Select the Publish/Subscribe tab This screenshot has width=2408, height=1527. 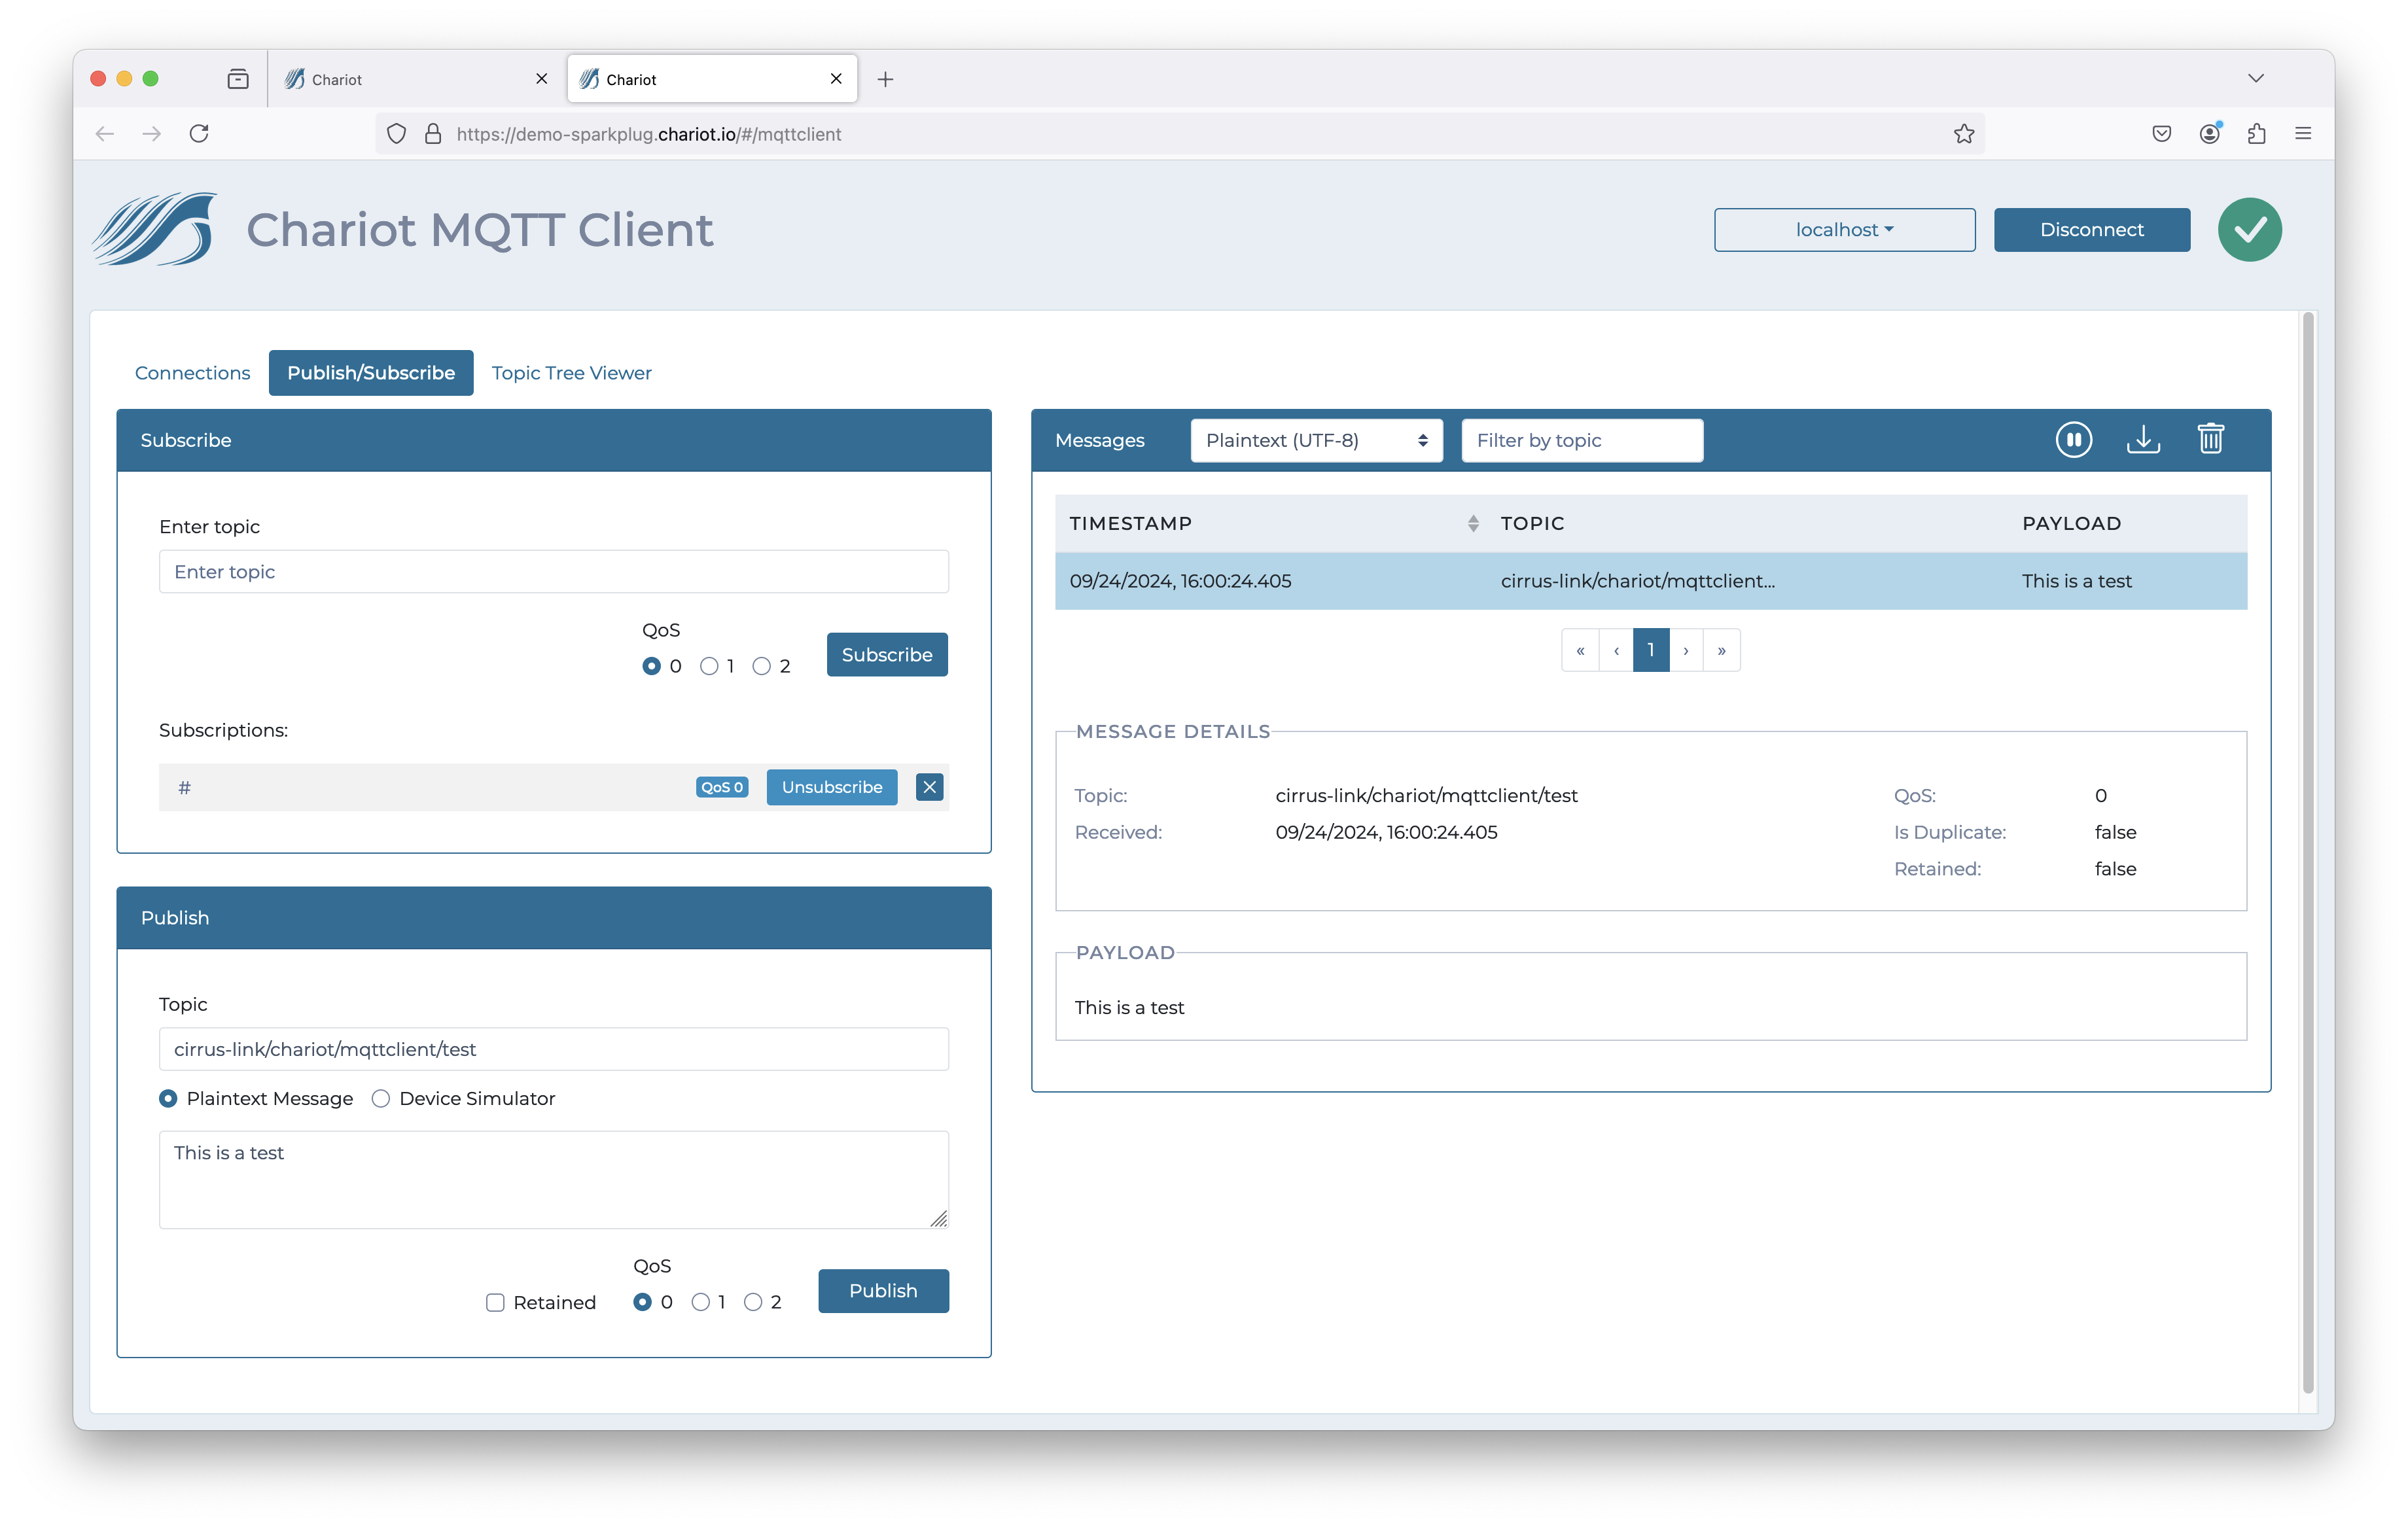coord(371,373)
